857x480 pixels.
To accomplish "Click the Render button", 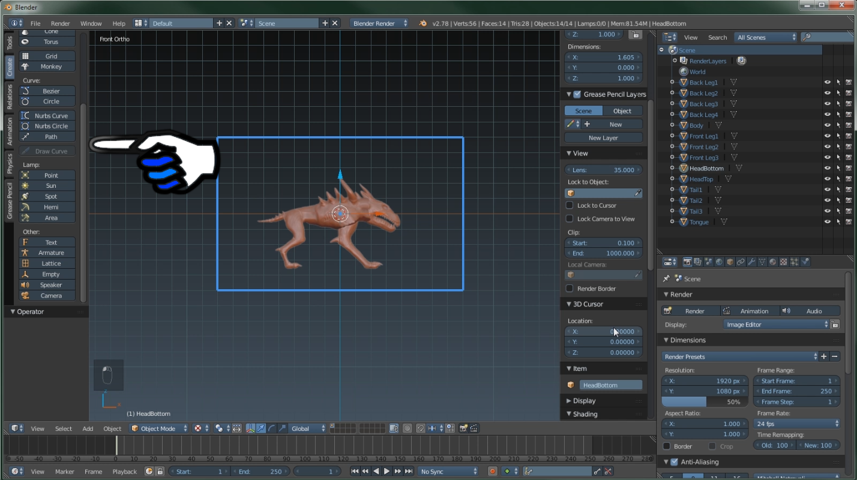I will click(x=690, y=311).
